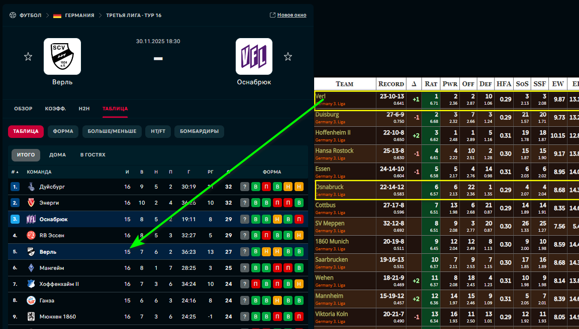Switch table to В ГОСТЯХ results
The image size is (579, 329).
[x=93, y=155]
